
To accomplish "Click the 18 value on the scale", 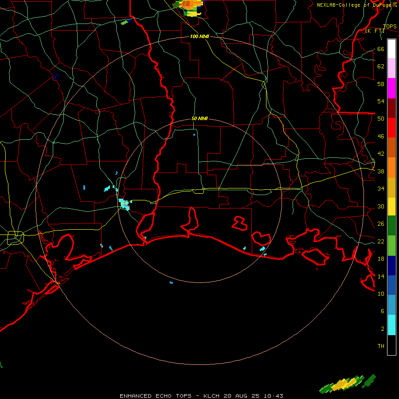I will (381, 259).
